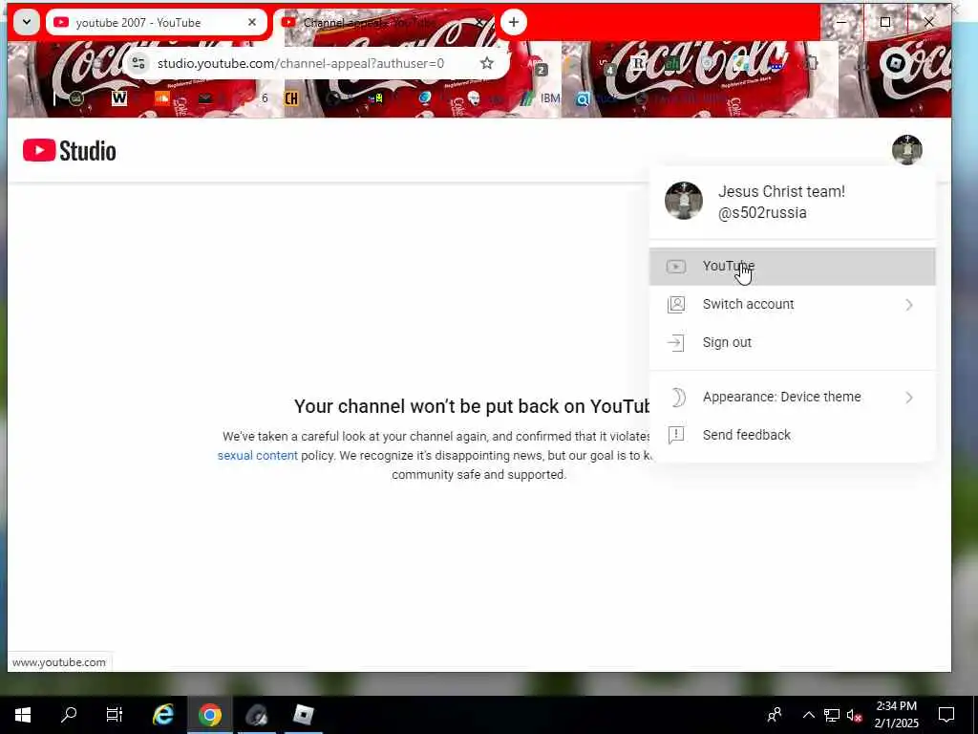Screen dimensions: 978x734
Task: Open the SoundCloud bookmark
Action: [162, 98]
